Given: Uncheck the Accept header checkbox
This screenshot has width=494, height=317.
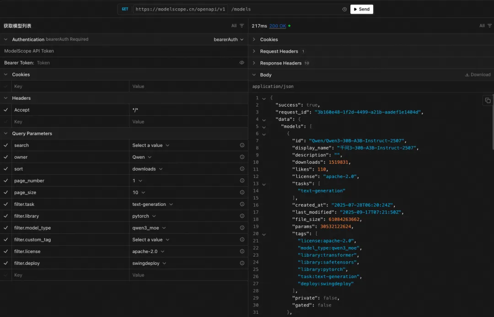Looking at the screenshot, I should 6,110.
